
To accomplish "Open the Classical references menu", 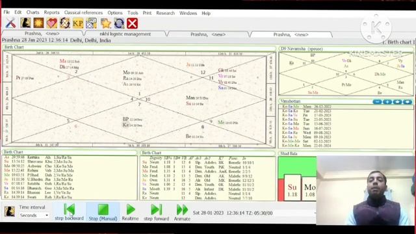I will pos(83,12).
